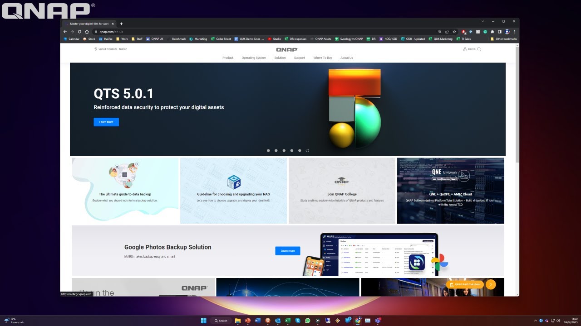581x326 pixels.
Task: Open the QNAP UK bookmark
Action: click(x=155, y=39)
